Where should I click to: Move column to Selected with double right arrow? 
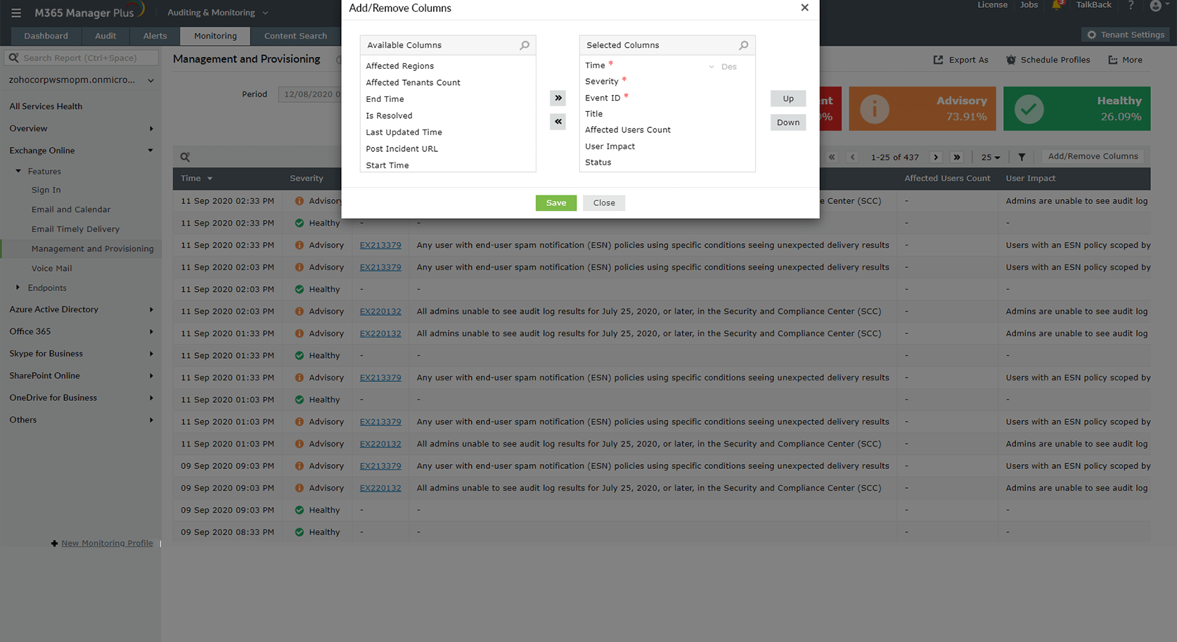coord(558,98)
